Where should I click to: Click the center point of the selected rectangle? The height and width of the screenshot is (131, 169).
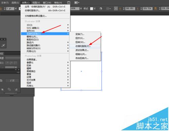tap(81, 71)
